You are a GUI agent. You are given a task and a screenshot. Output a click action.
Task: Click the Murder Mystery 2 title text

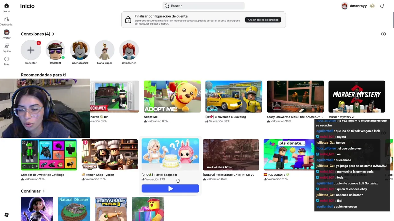coord(341,117)
